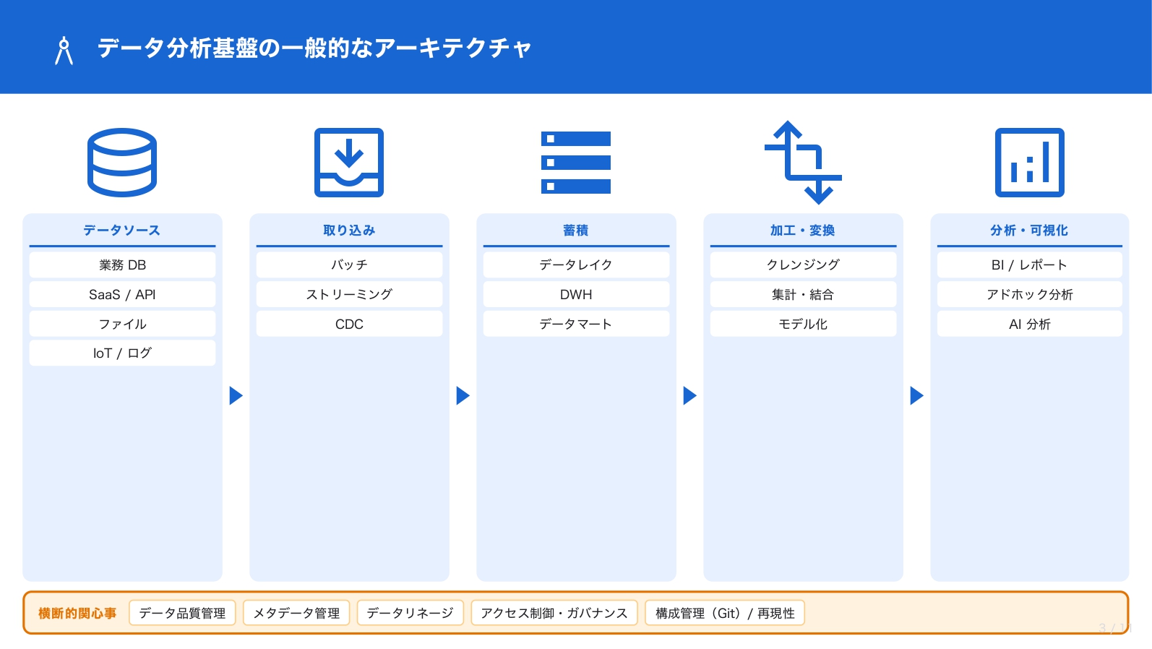Click the AI 分析 box

click(1029, 324)
